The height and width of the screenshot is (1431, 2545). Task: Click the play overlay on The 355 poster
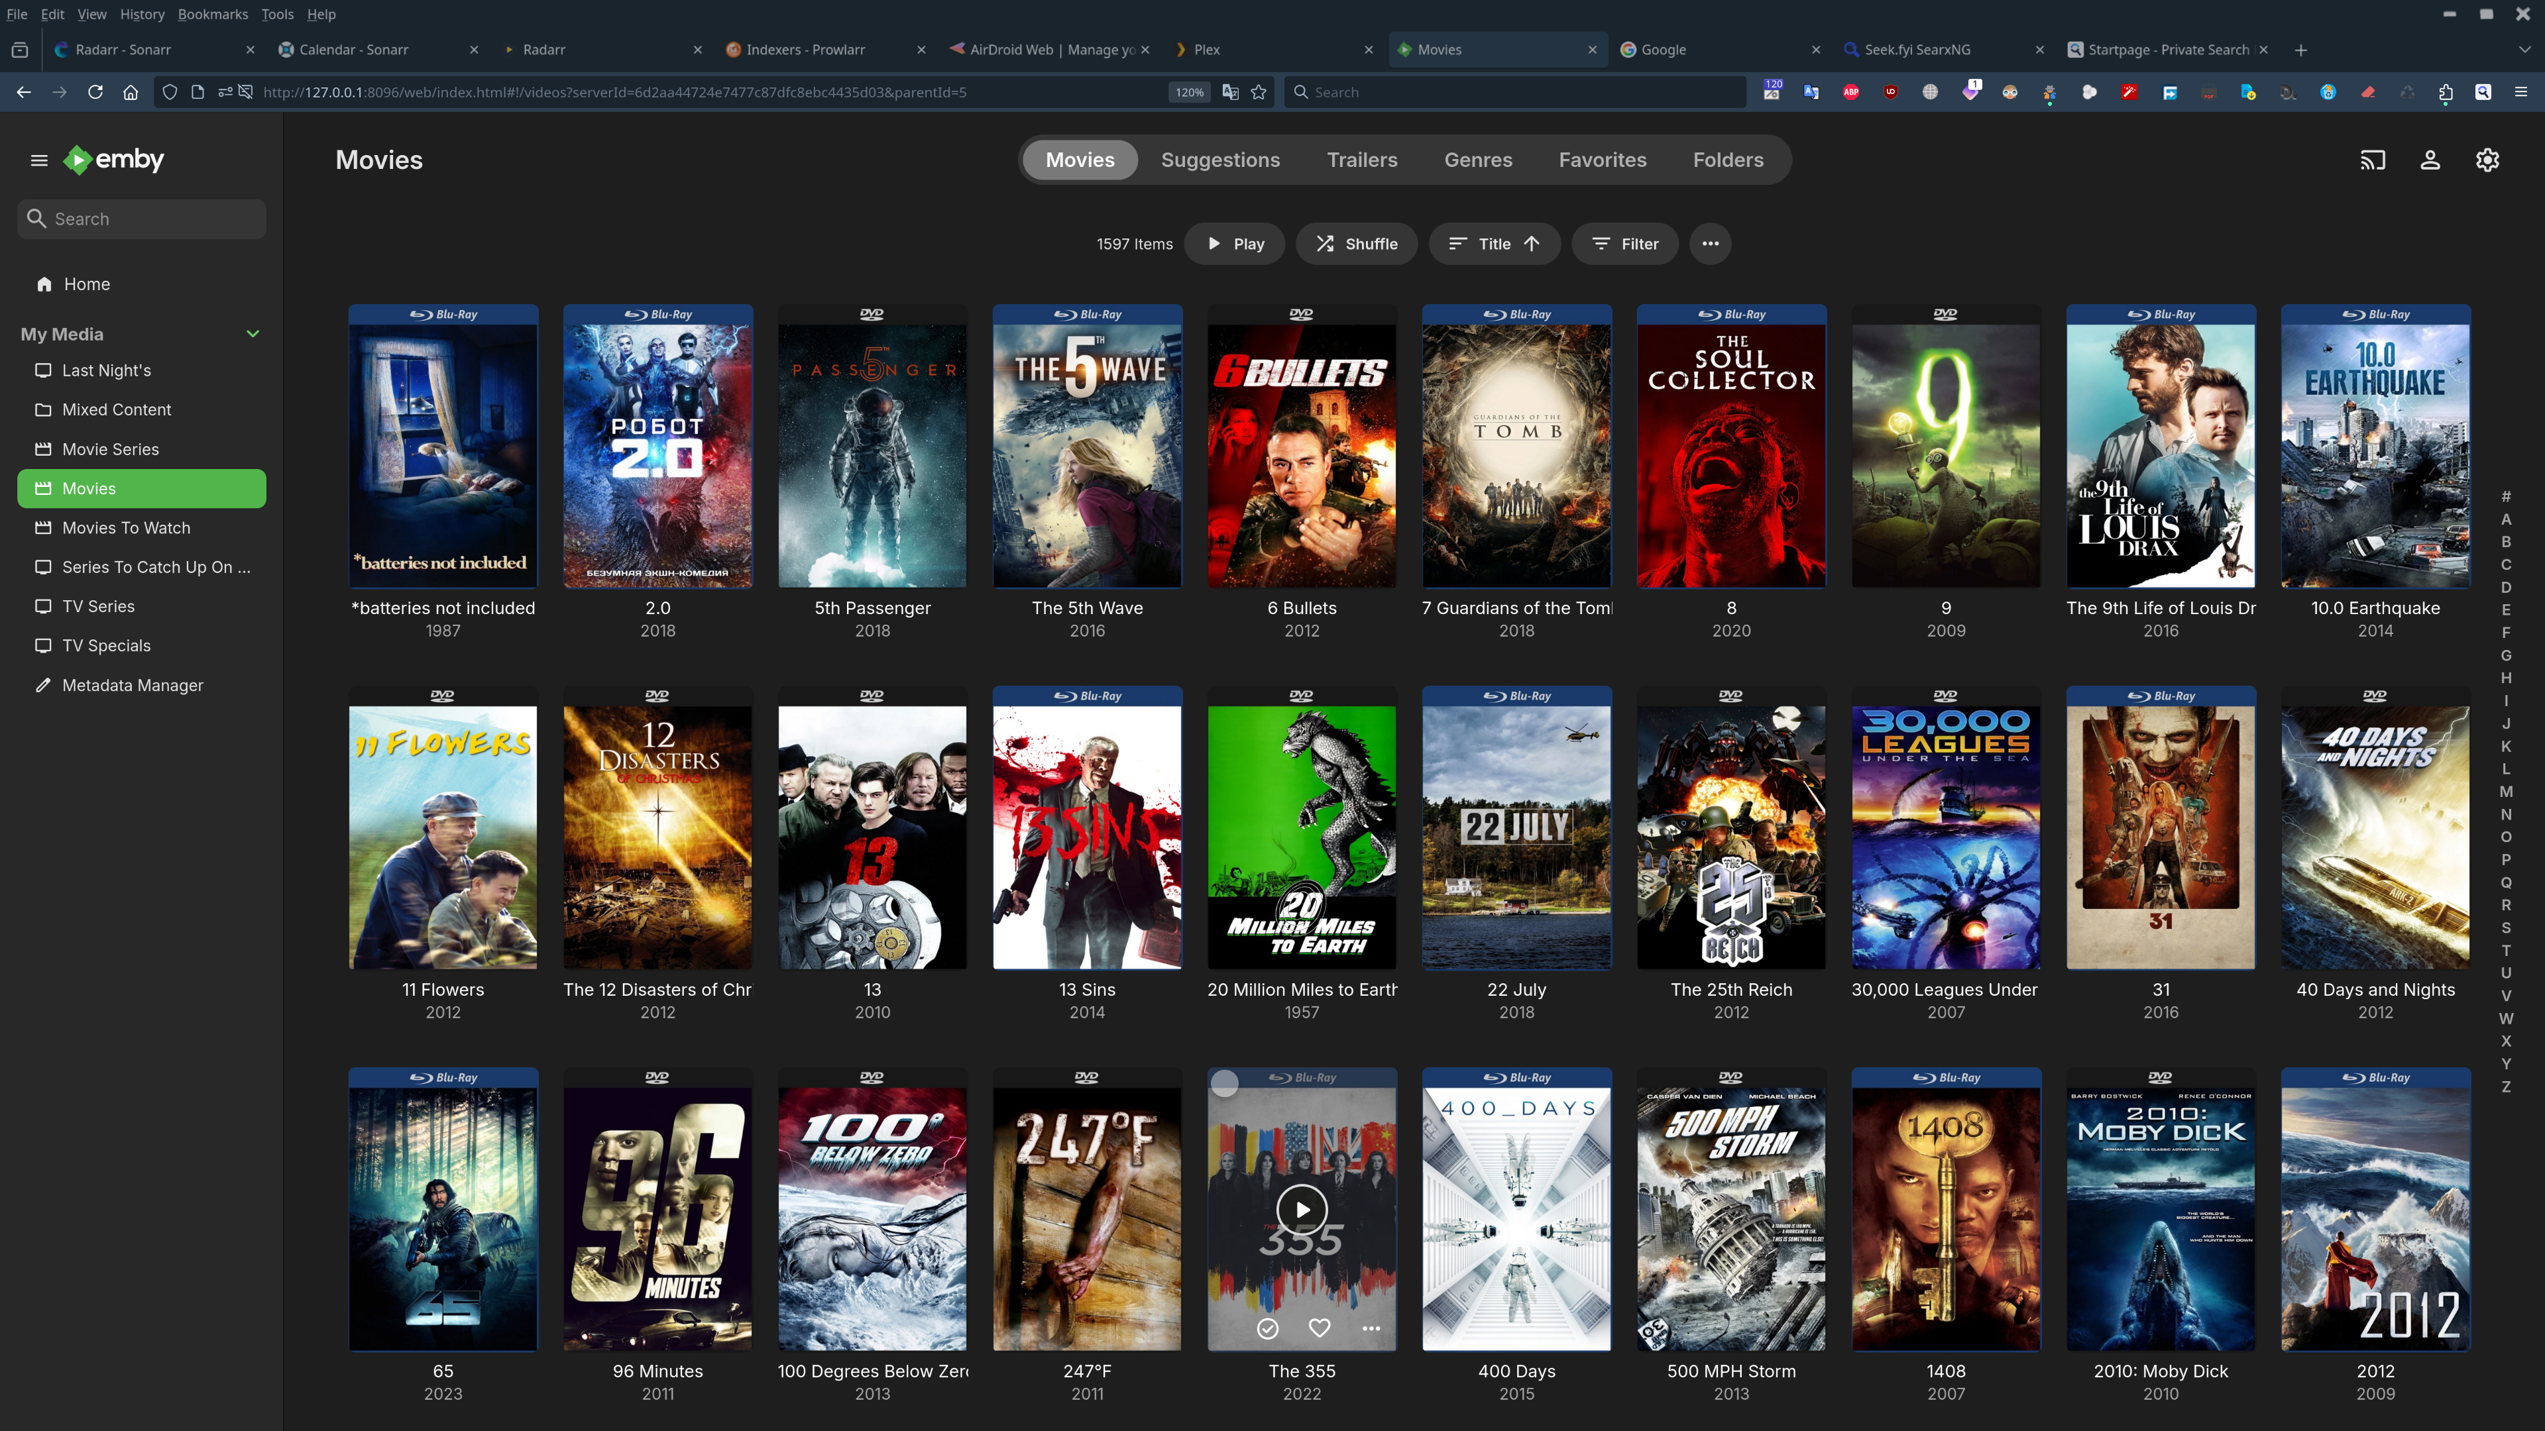[x=1302, y=1210]
